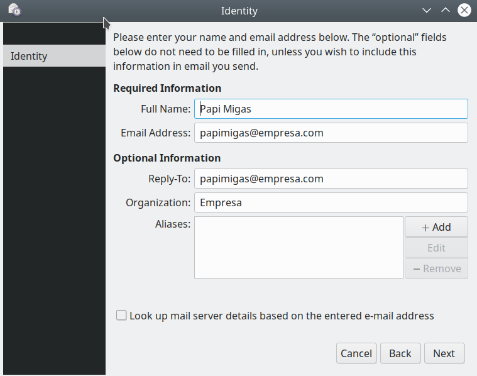Focus the Email Address input field

point(331,133)
